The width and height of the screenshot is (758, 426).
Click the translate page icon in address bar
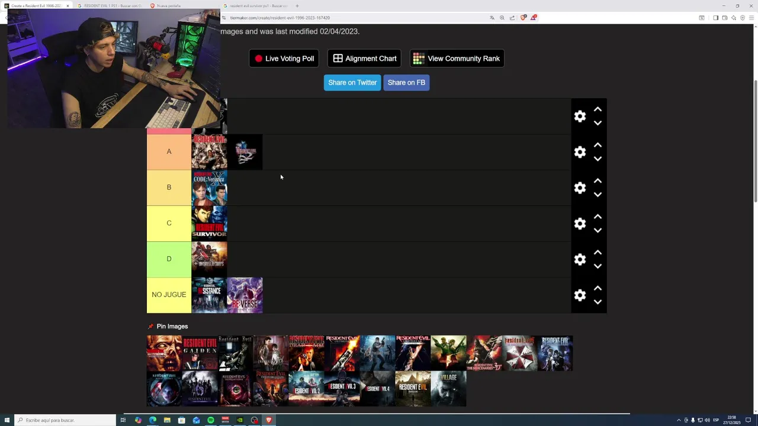492,18
